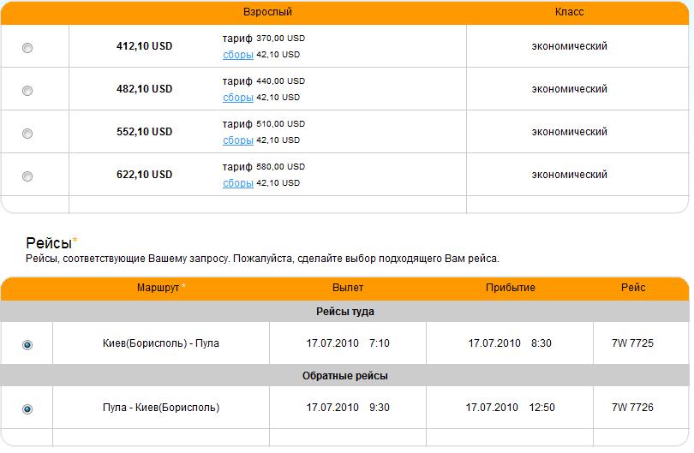Image resolution: width=694 pixels, height=453 pixels.
Task: Click the Вылет column header
Action: (x=347, y=288)
